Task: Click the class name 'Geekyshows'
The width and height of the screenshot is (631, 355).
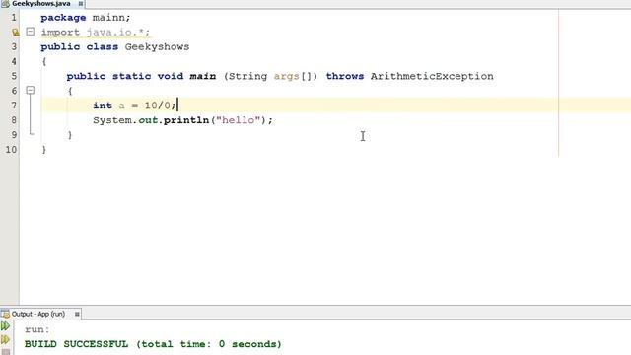Action: 157,46
